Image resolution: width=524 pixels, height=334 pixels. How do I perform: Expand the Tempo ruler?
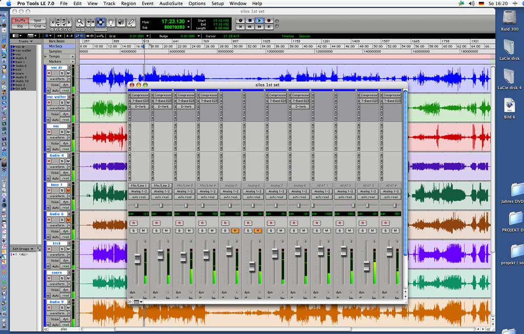point(46,56)
